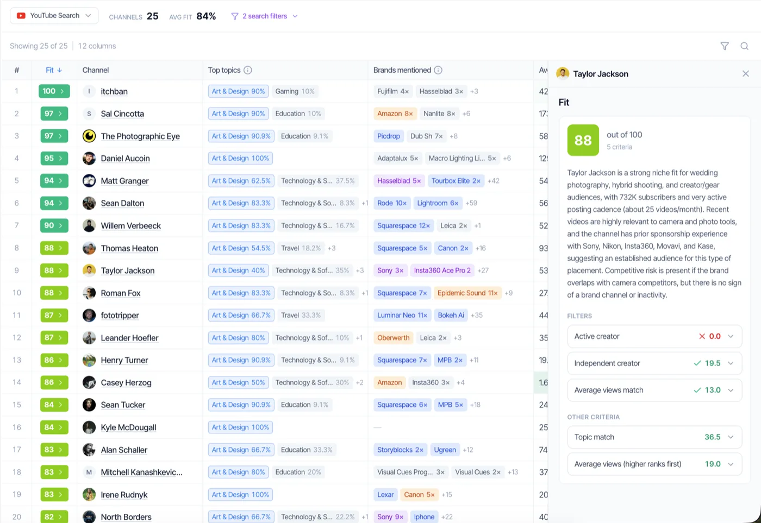Click Insta360 Ace Pro 2 brand tag
The image size is (761, 523).
coord(442,270)
